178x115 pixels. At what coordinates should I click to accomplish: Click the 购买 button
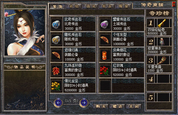(x=101, y=106)
